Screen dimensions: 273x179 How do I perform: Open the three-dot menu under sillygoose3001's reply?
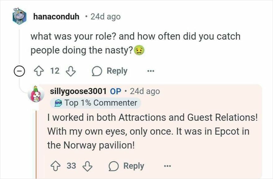167,166
